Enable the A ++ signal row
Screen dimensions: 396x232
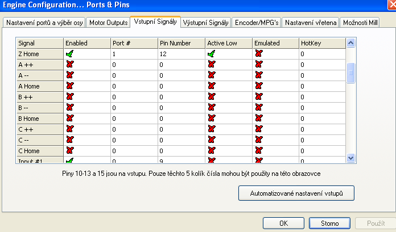tap(70, 64)
